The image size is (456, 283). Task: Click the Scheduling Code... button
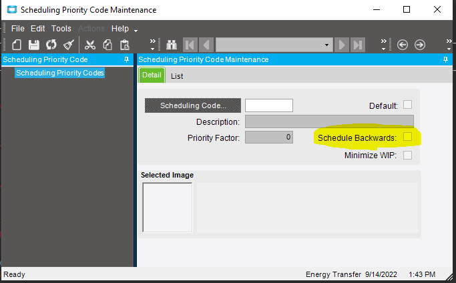click(193, 105)
